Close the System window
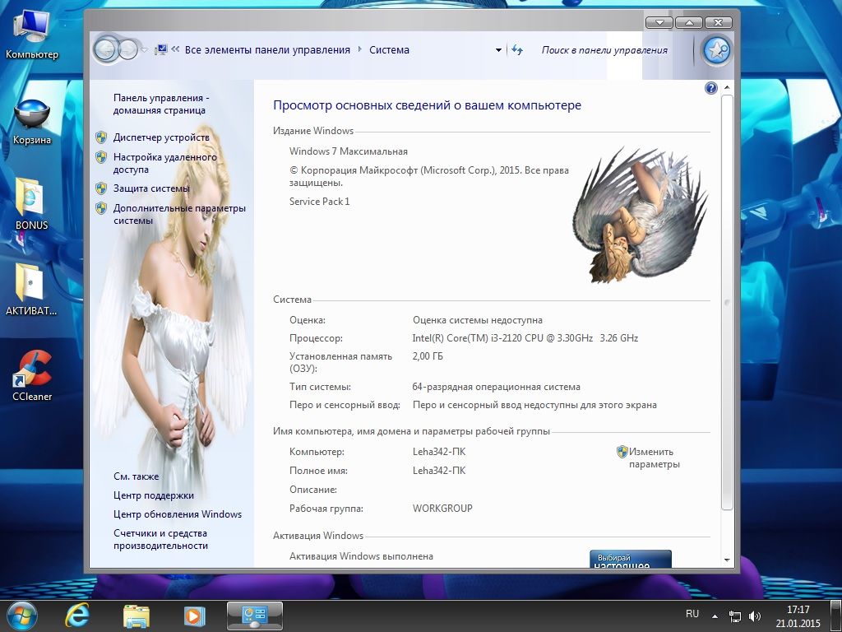Image resolution: width=842 pixels, height=632 pixels. point(718,22)
